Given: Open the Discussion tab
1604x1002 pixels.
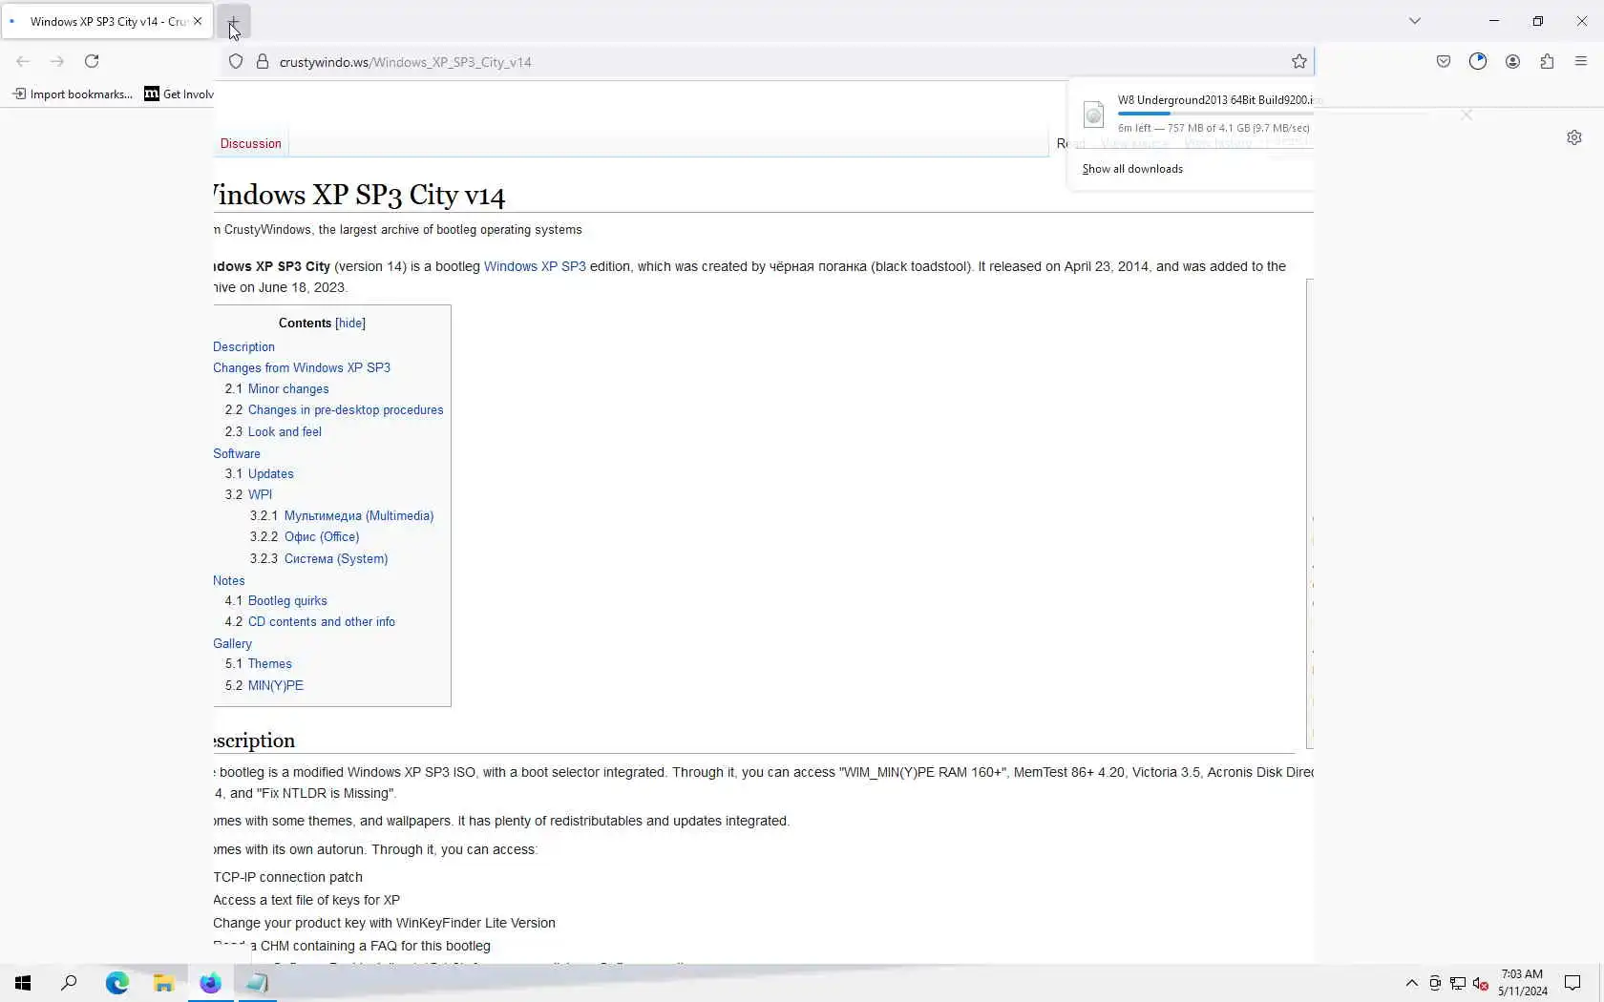Looking at the screenshot, I should click(x=251, y=144).
